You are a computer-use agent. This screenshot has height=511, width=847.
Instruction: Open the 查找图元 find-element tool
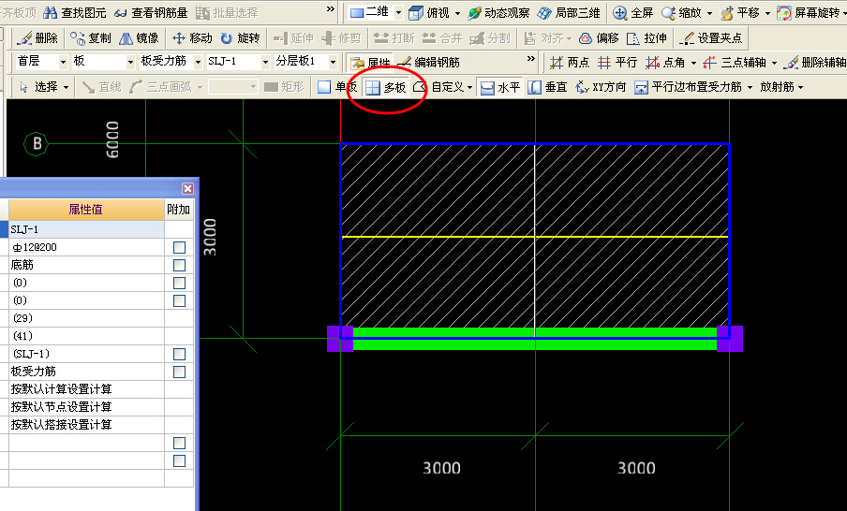[x=75, y=12]
